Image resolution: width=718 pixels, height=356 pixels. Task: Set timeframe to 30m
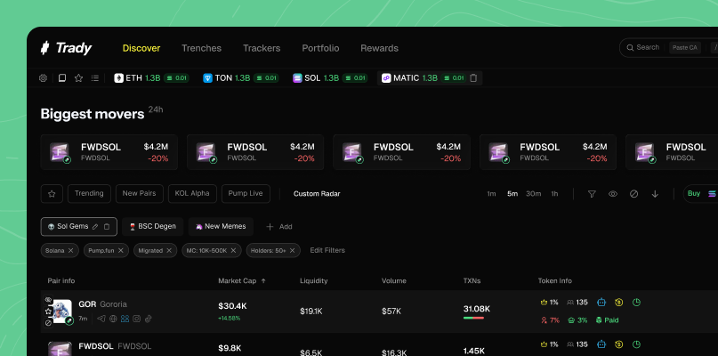534,194
